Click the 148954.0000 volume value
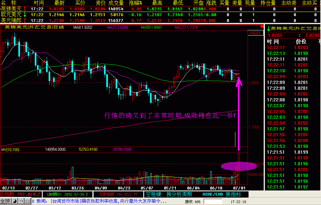Viewport: 321px width, 205px height. [55, 149]
